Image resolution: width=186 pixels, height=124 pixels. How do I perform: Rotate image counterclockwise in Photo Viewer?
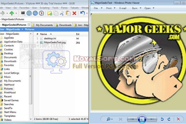coord(162,119)
